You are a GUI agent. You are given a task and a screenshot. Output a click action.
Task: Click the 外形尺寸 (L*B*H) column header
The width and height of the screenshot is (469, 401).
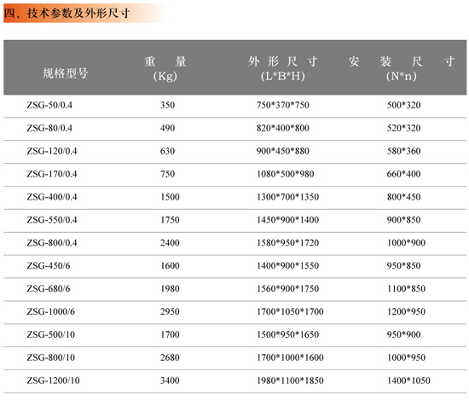coord(282,68)
